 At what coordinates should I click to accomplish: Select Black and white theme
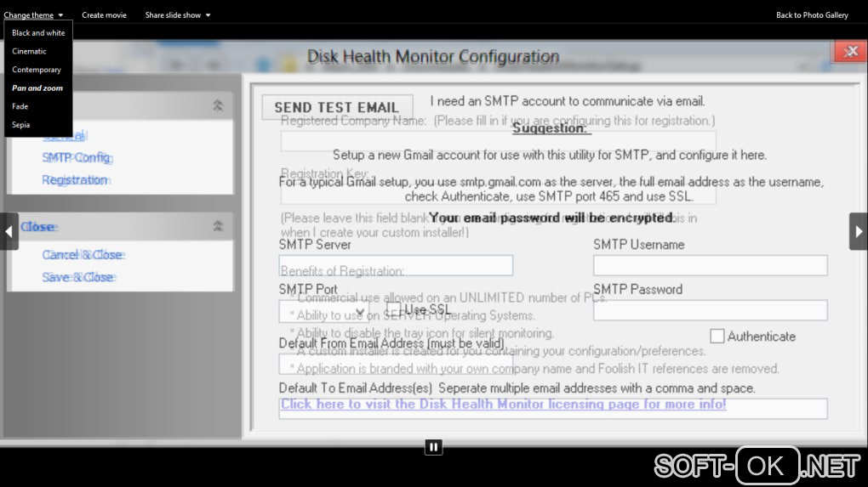point(38,32)
